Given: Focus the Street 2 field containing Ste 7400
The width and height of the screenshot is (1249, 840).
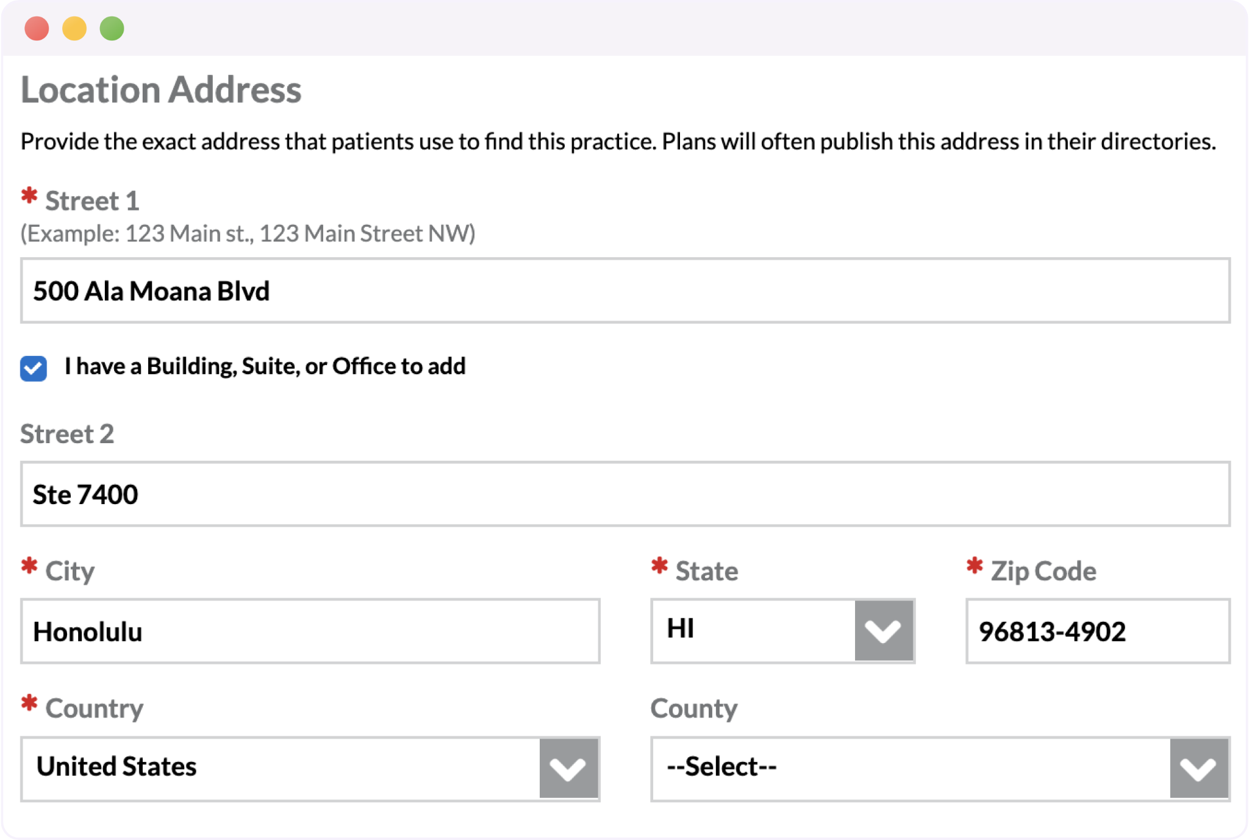Looking at the screenshot, I should [625, 494].
